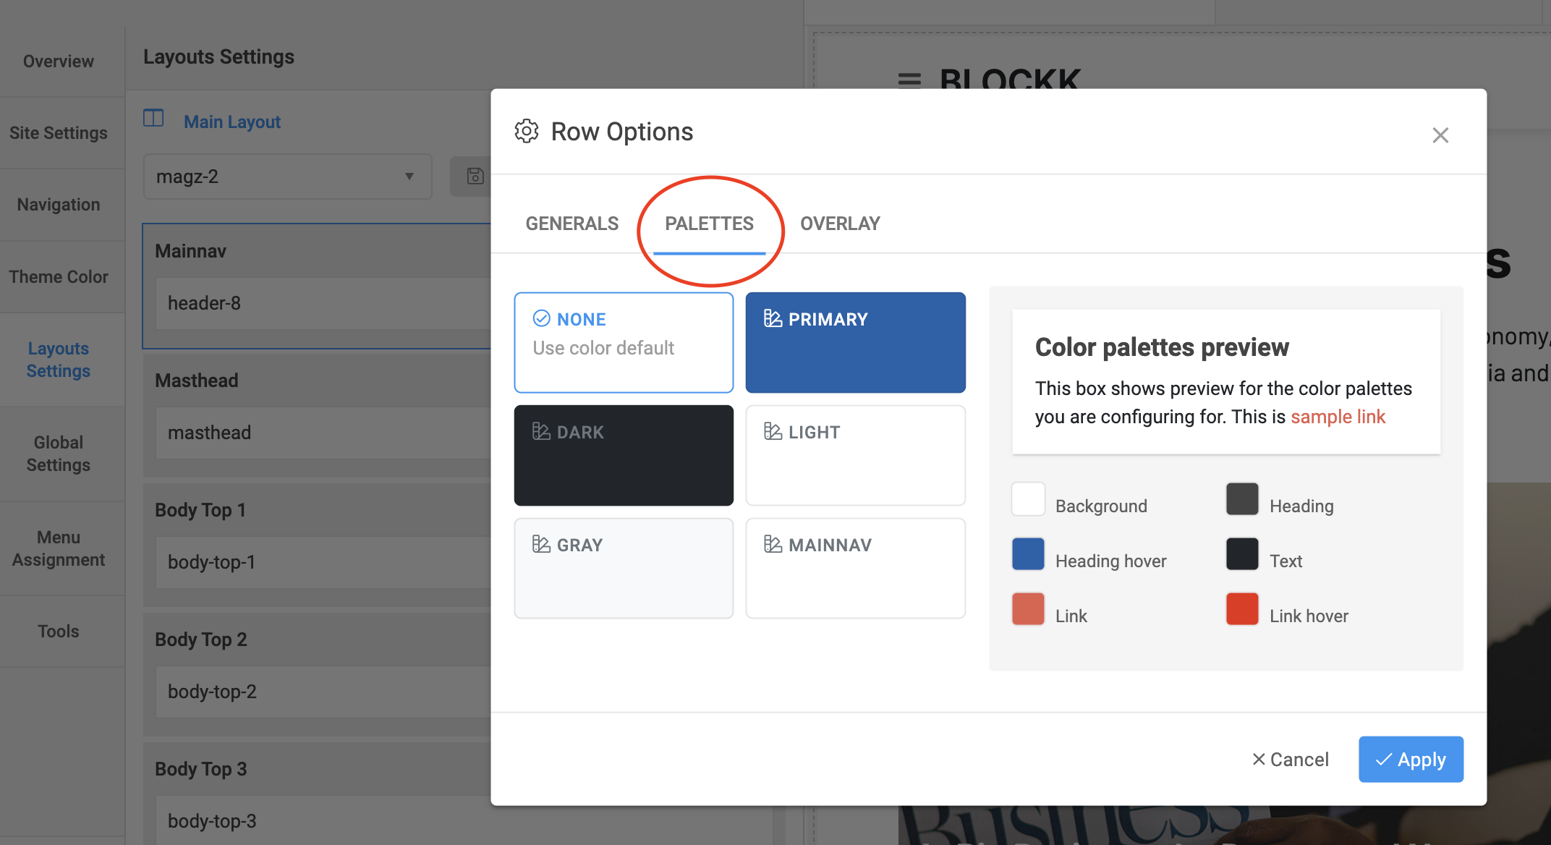
Task: Open the magz-2 layout dropdown
Action: 287,177
